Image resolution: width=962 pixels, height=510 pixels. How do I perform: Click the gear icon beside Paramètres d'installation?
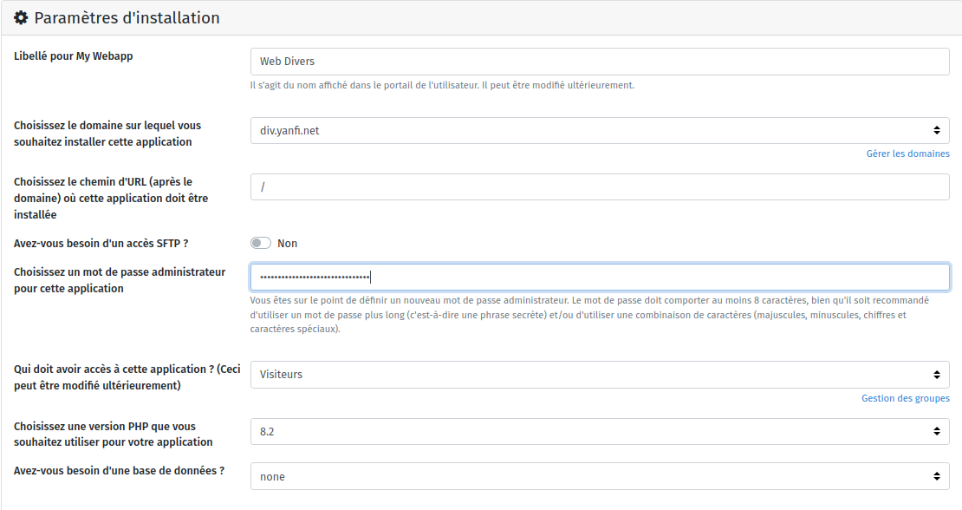22,18
